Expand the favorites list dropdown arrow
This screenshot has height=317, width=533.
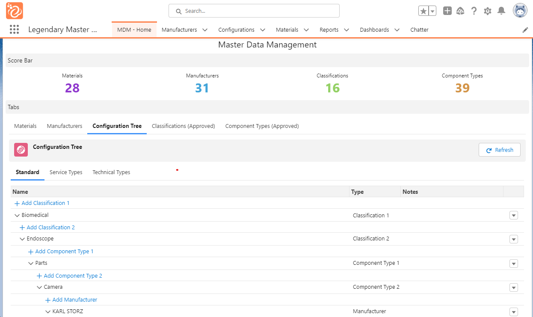click(432, 11)
